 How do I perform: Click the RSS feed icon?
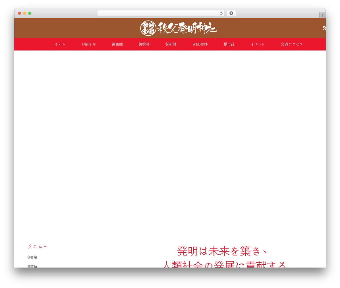(x=324, y=28)
